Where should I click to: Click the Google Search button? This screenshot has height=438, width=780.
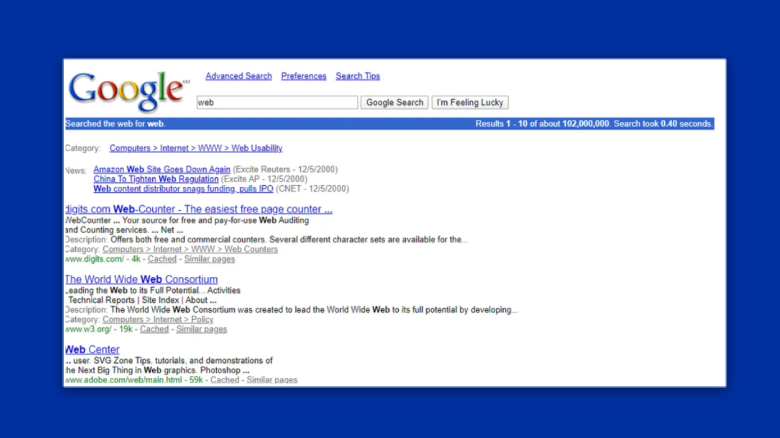[395, 103]
